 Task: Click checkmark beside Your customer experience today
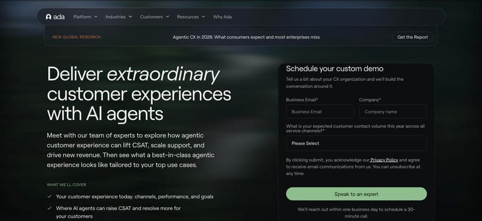[x=49, y=196]
